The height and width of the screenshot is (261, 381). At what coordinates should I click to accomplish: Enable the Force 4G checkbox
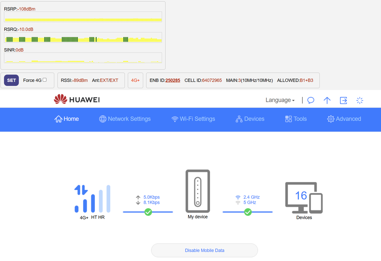(x=45, y=80)
